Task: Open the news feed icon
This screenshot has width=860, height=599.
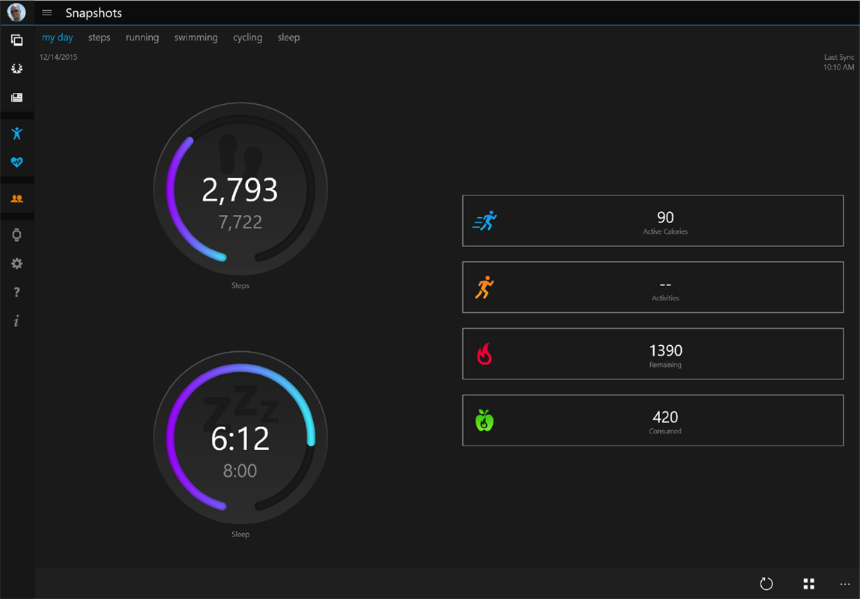Action: 16,97
